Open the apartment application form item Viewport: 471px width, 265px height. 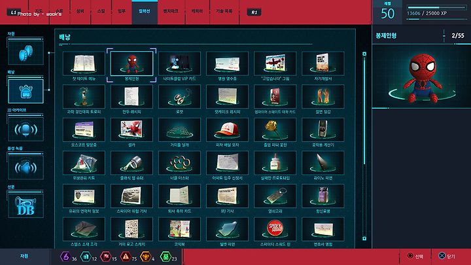click(x=228, y=163)
